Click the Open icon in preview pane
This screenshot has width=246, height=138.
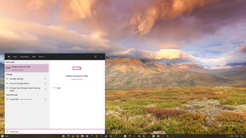pos(54,88)
